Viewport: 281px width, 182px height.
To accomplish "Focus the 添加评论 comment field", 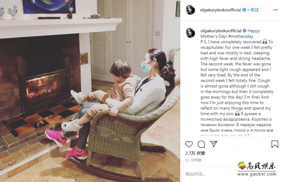I will click(210, 174).
